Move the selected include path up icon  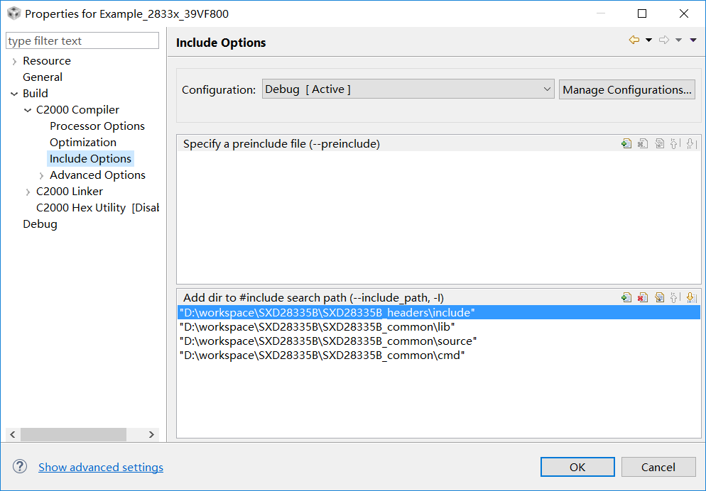tap(674, 298)
